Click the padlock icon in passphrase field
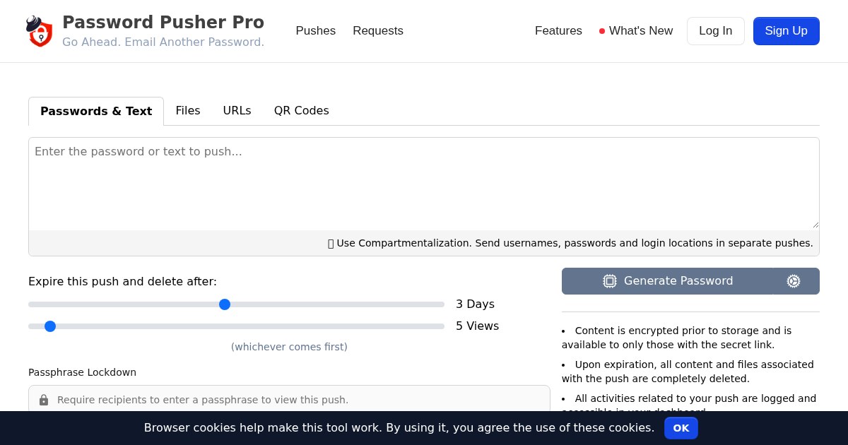Image resolution: width=848 pixels, height=445 pixels. (x=44, y=400)
